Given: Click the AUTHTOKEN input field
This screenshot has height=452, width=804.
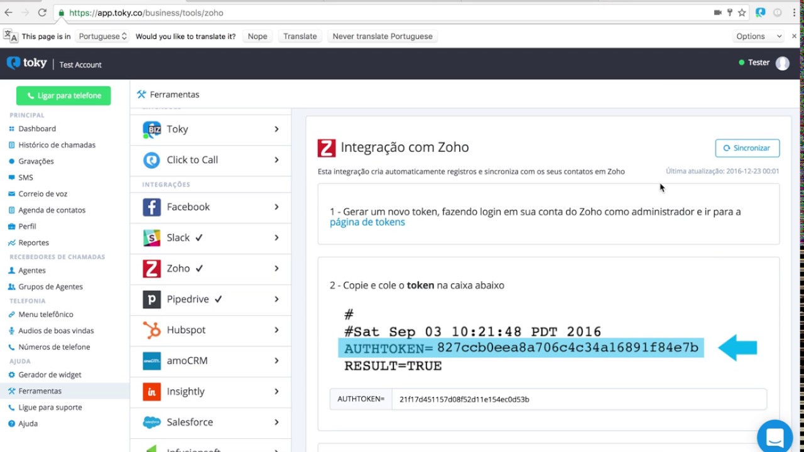Looking at the screenshot, I should pos(579,399).
